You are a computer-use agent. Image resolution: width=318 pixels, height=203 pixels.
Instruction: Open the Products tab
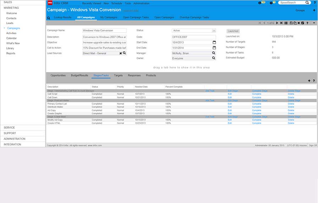point(151,75)
